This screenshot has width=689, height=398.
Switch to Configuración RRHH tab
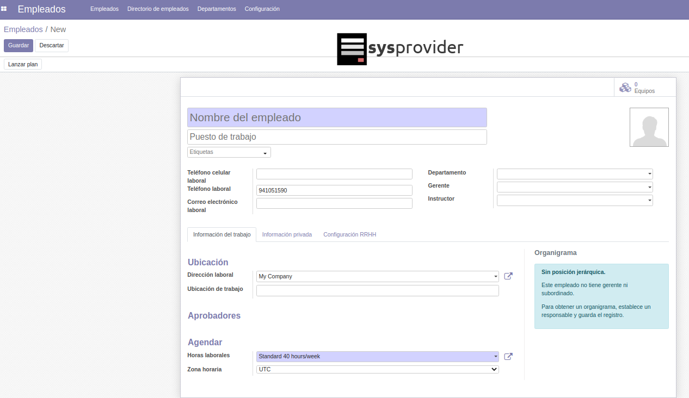click(x=349, y=235)
